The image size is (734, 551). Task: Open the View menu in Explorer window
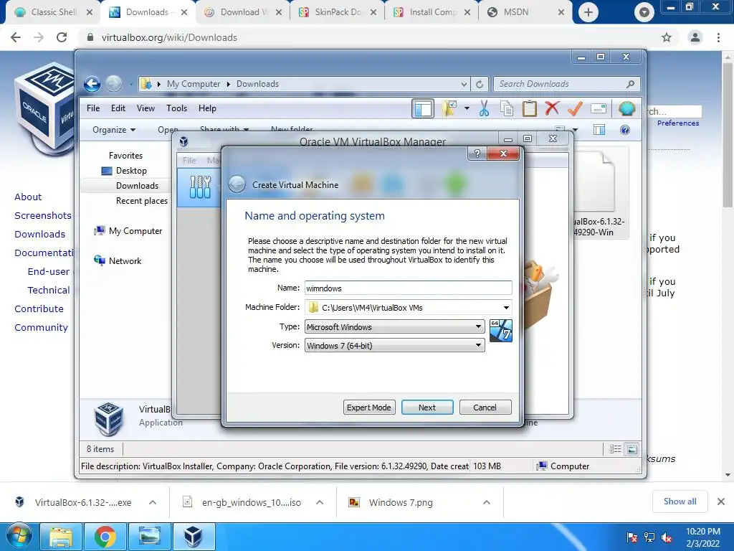[146, 108]
